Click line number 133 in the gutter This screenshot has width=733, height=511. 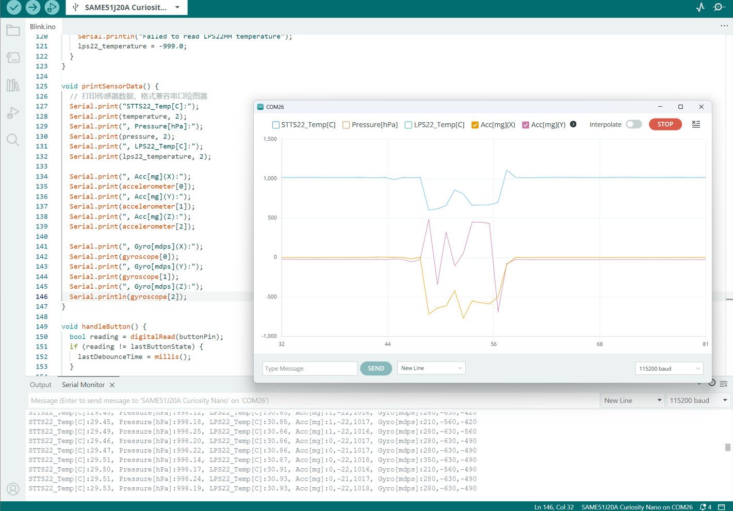pyautogui.click(x=41, y=167)
